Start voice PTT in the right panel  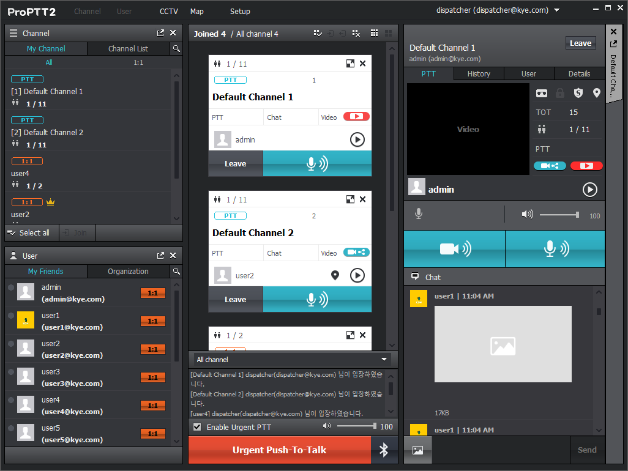(555, 248)
